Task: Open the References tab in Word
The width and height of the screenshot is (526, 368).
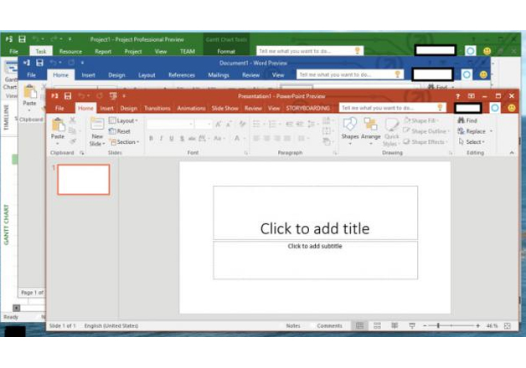Action: (182, 75)
